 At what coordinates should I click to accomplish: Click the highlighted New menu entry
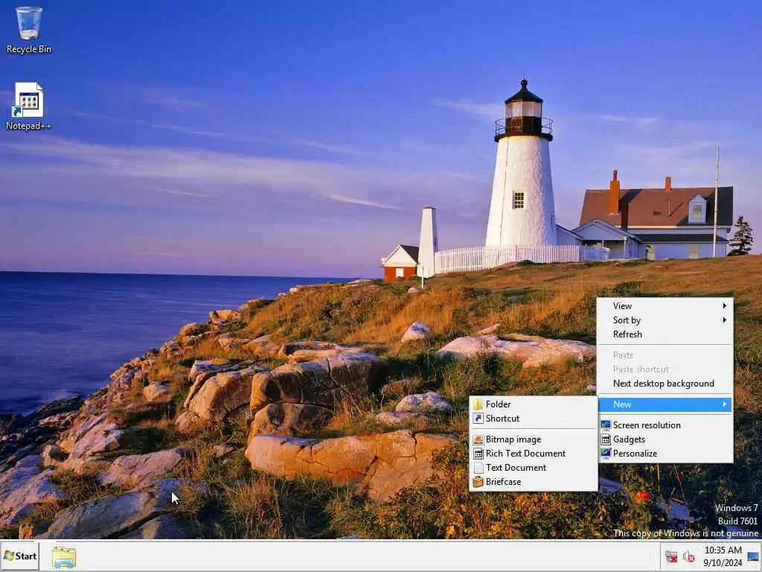point(665,404)
